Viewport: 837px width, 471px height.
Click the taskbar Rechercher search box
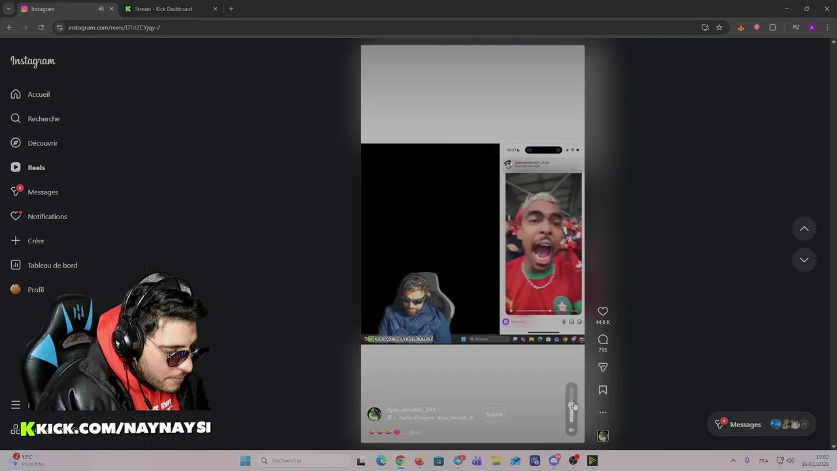(303, 461)
